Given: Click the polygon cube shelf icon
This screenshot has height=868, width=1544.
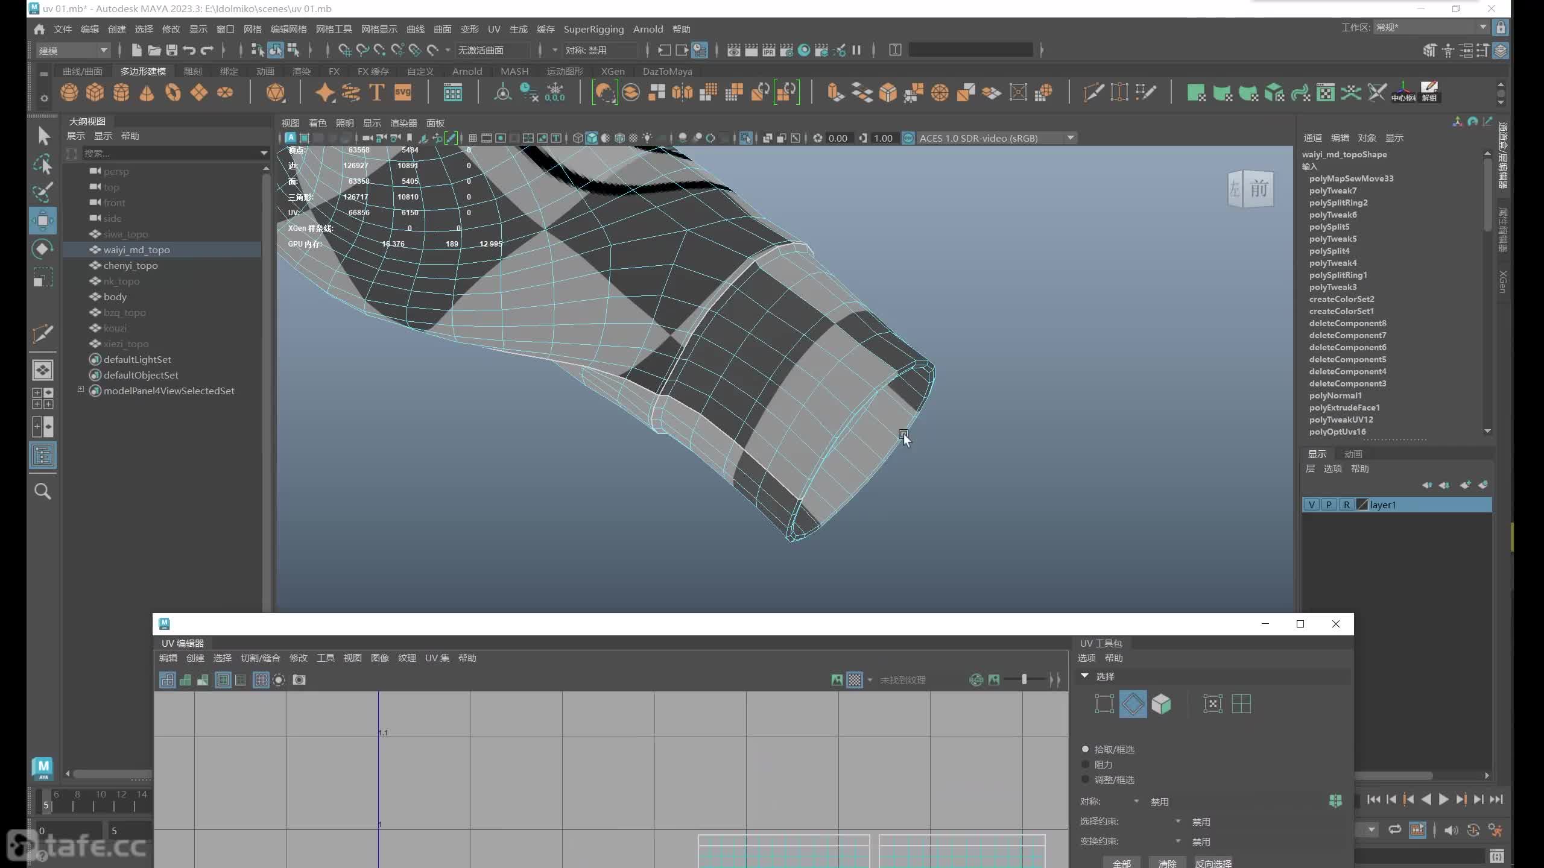Looking at the screenshot, I should pos(95,93).
